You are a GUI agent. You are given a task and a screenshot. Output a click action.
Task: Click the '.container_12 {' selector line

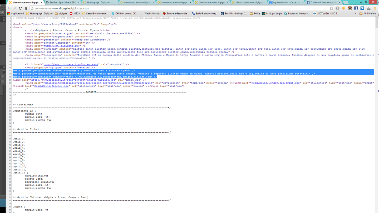(24, 111)
